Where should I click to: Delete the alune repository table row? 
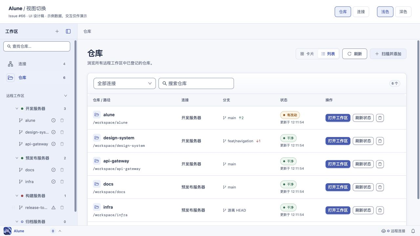(x=380, y=118)
